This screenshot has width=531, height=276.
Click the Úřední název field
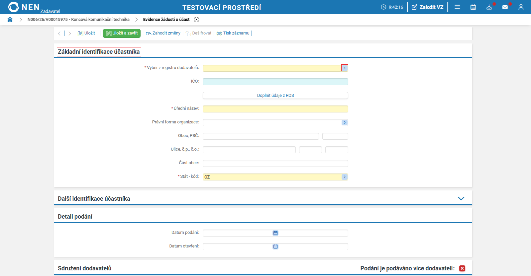275,109
